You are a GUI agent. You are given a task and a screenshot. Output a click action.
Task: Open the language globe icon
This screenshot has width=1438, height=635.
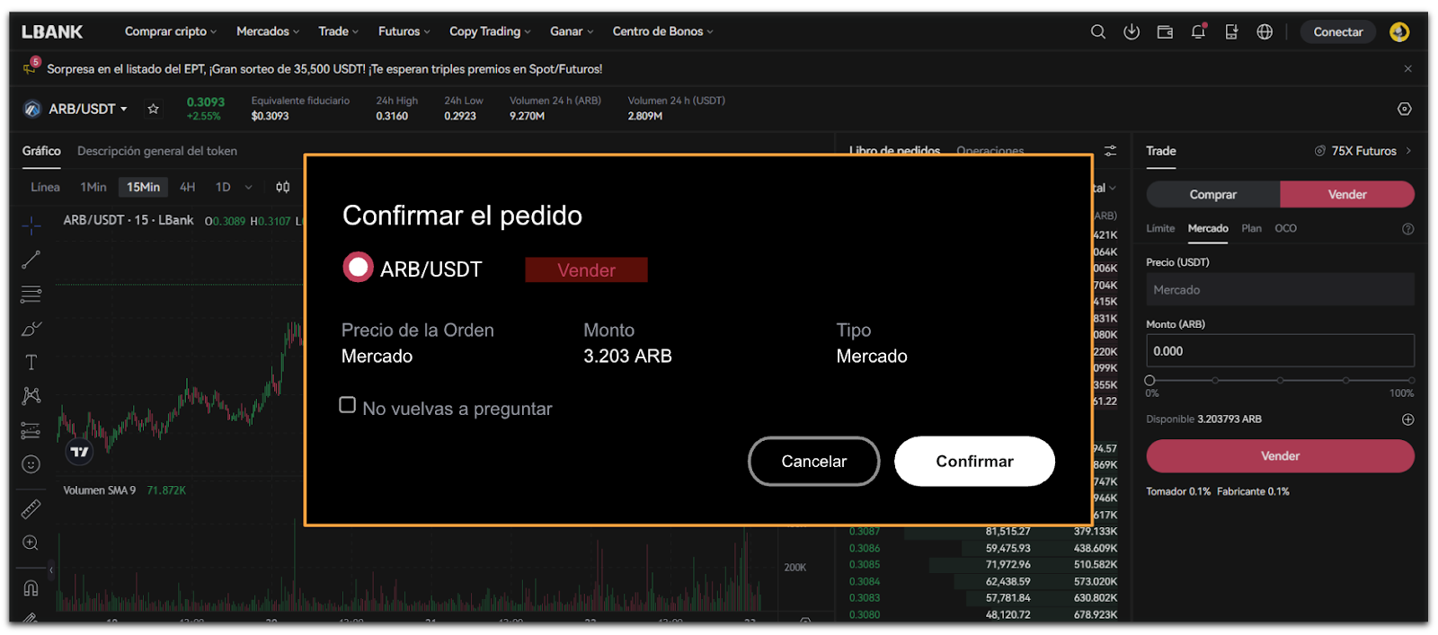1265,31
